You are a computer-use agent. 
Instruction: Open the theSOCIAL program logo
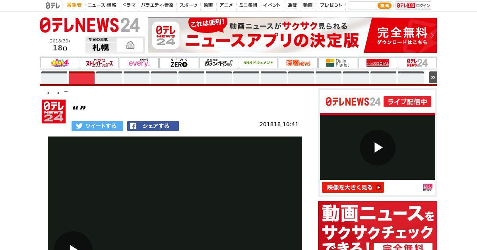(378, 63)
